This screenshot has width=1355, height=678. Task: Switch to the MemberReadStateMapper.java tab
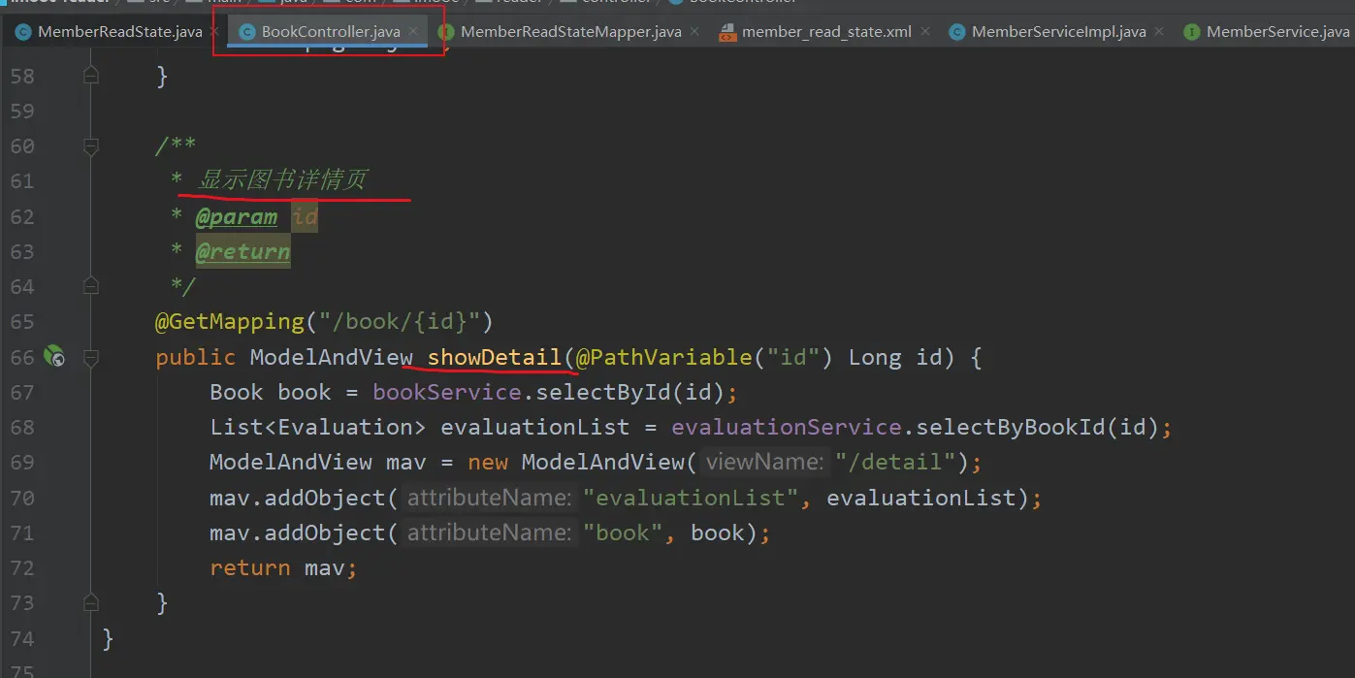[570, 32]
